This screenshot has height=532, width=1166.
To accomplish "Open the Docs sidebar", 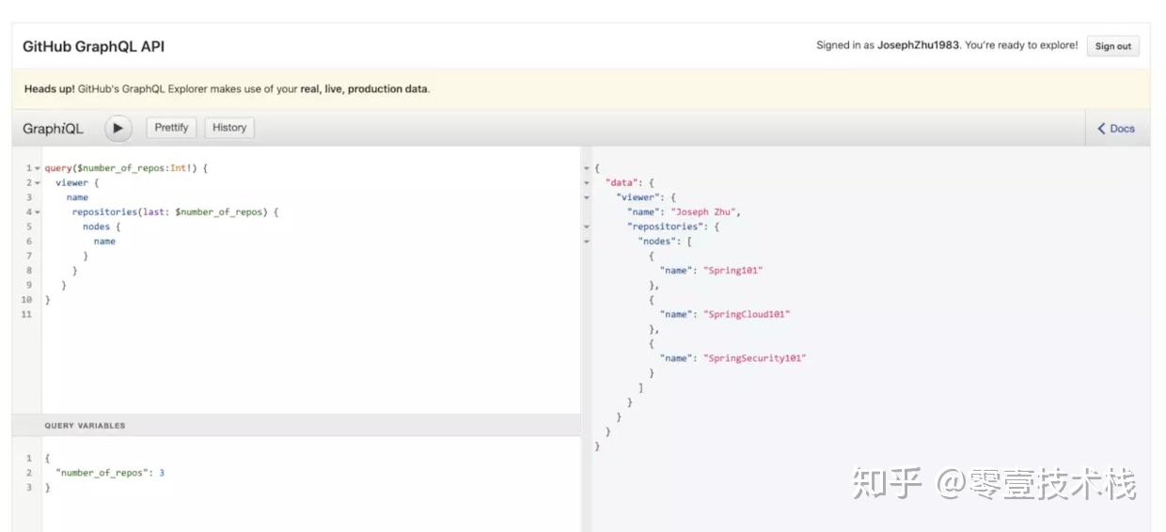I will [1116, 129].
